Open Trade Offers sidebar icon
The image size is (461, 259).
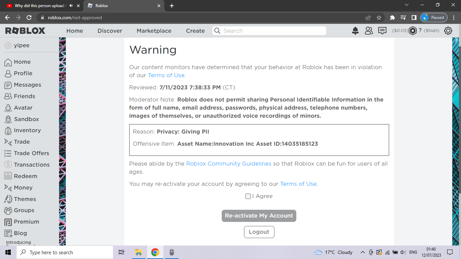tap(8, 153)
